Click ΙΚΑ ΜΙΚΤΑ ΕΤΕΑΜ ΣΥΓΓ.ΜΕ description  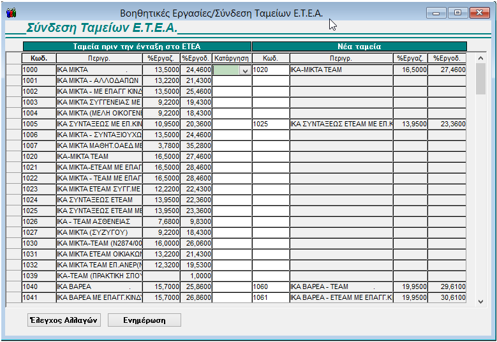100,190
